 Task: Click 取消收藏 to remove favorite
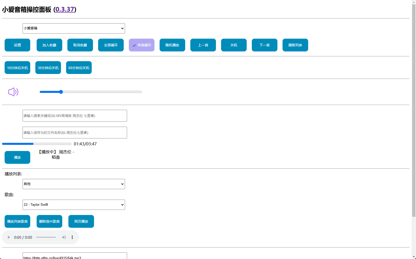point(80,45)
